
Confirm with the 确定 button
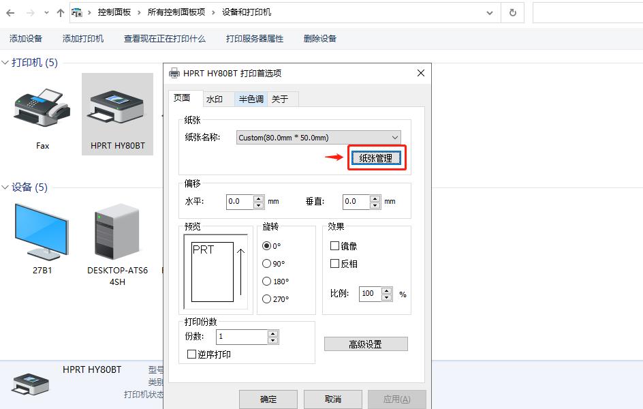[x=268, y=399]
